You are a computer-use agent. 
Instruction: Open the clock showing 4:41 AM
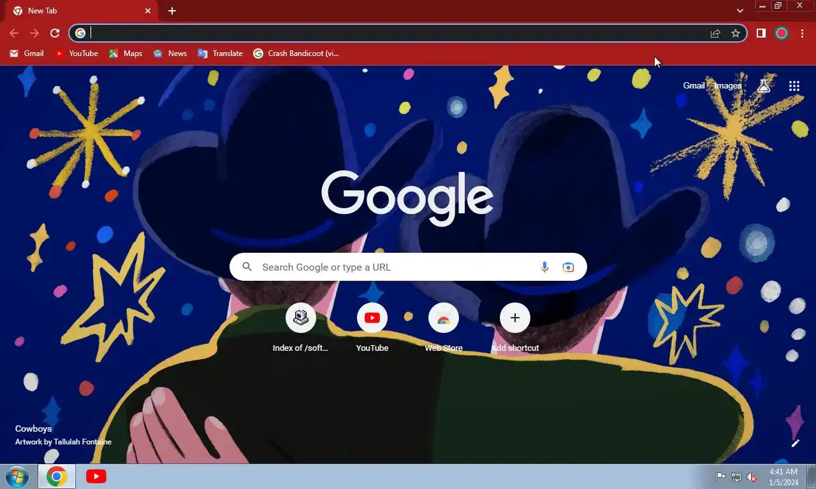click(x=783, y=477)
